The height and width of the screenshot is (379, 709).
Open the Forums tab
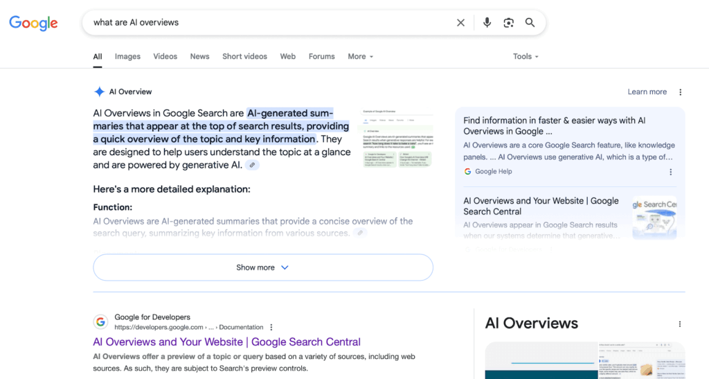point(321,57)
